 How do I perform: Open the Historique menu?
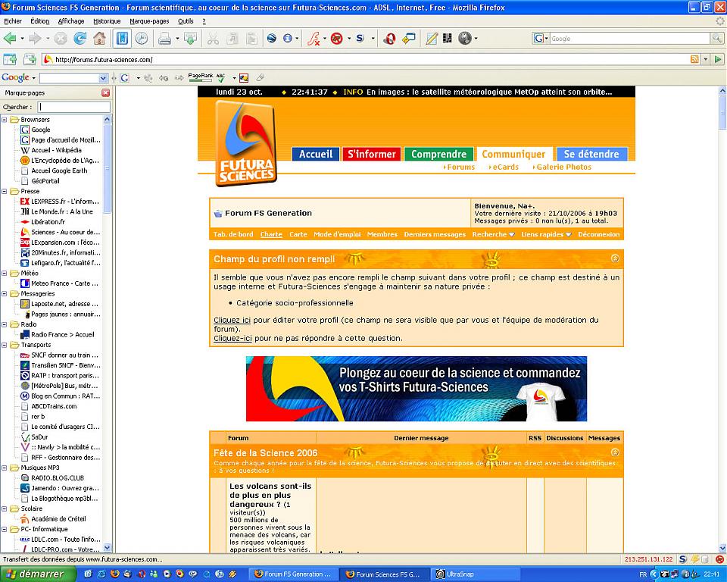coord(107,21)
